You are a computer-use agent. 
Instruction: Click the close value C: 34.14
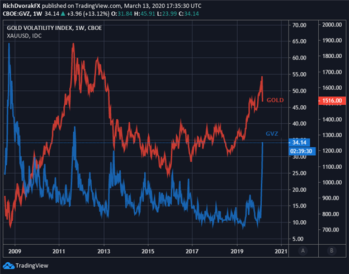[x=188, y=14]
